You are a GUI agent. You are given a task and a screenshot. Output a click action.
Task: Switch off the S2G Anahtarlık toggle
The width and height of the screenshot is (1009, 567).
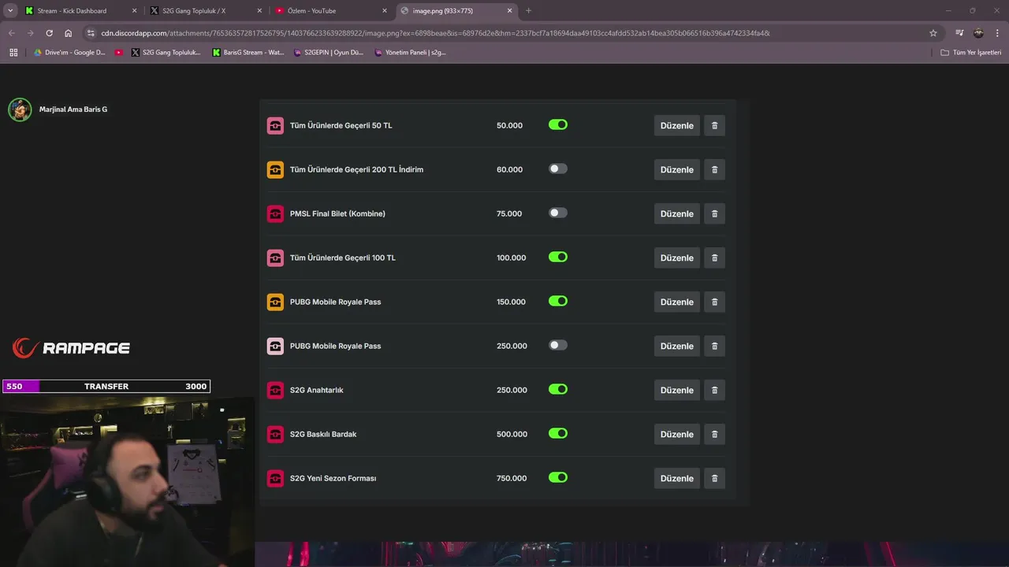point(558,389)
